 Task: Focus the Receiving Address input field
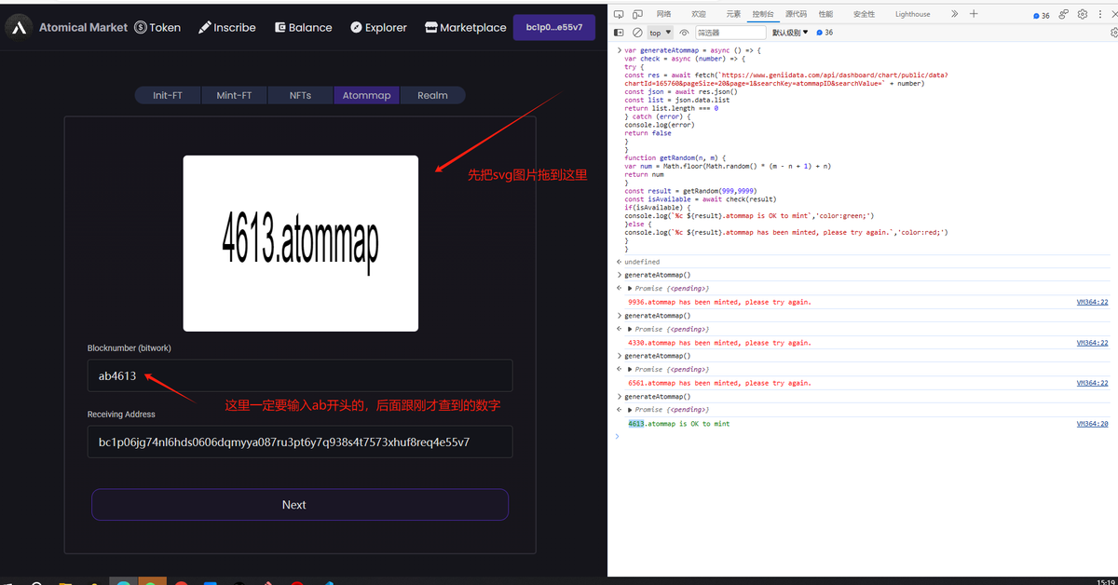click(300, 442)
